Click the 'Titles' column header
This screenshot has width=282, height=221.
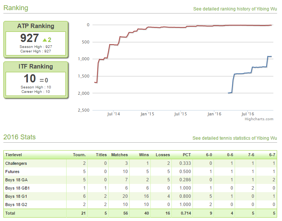[x=101, y=155]
